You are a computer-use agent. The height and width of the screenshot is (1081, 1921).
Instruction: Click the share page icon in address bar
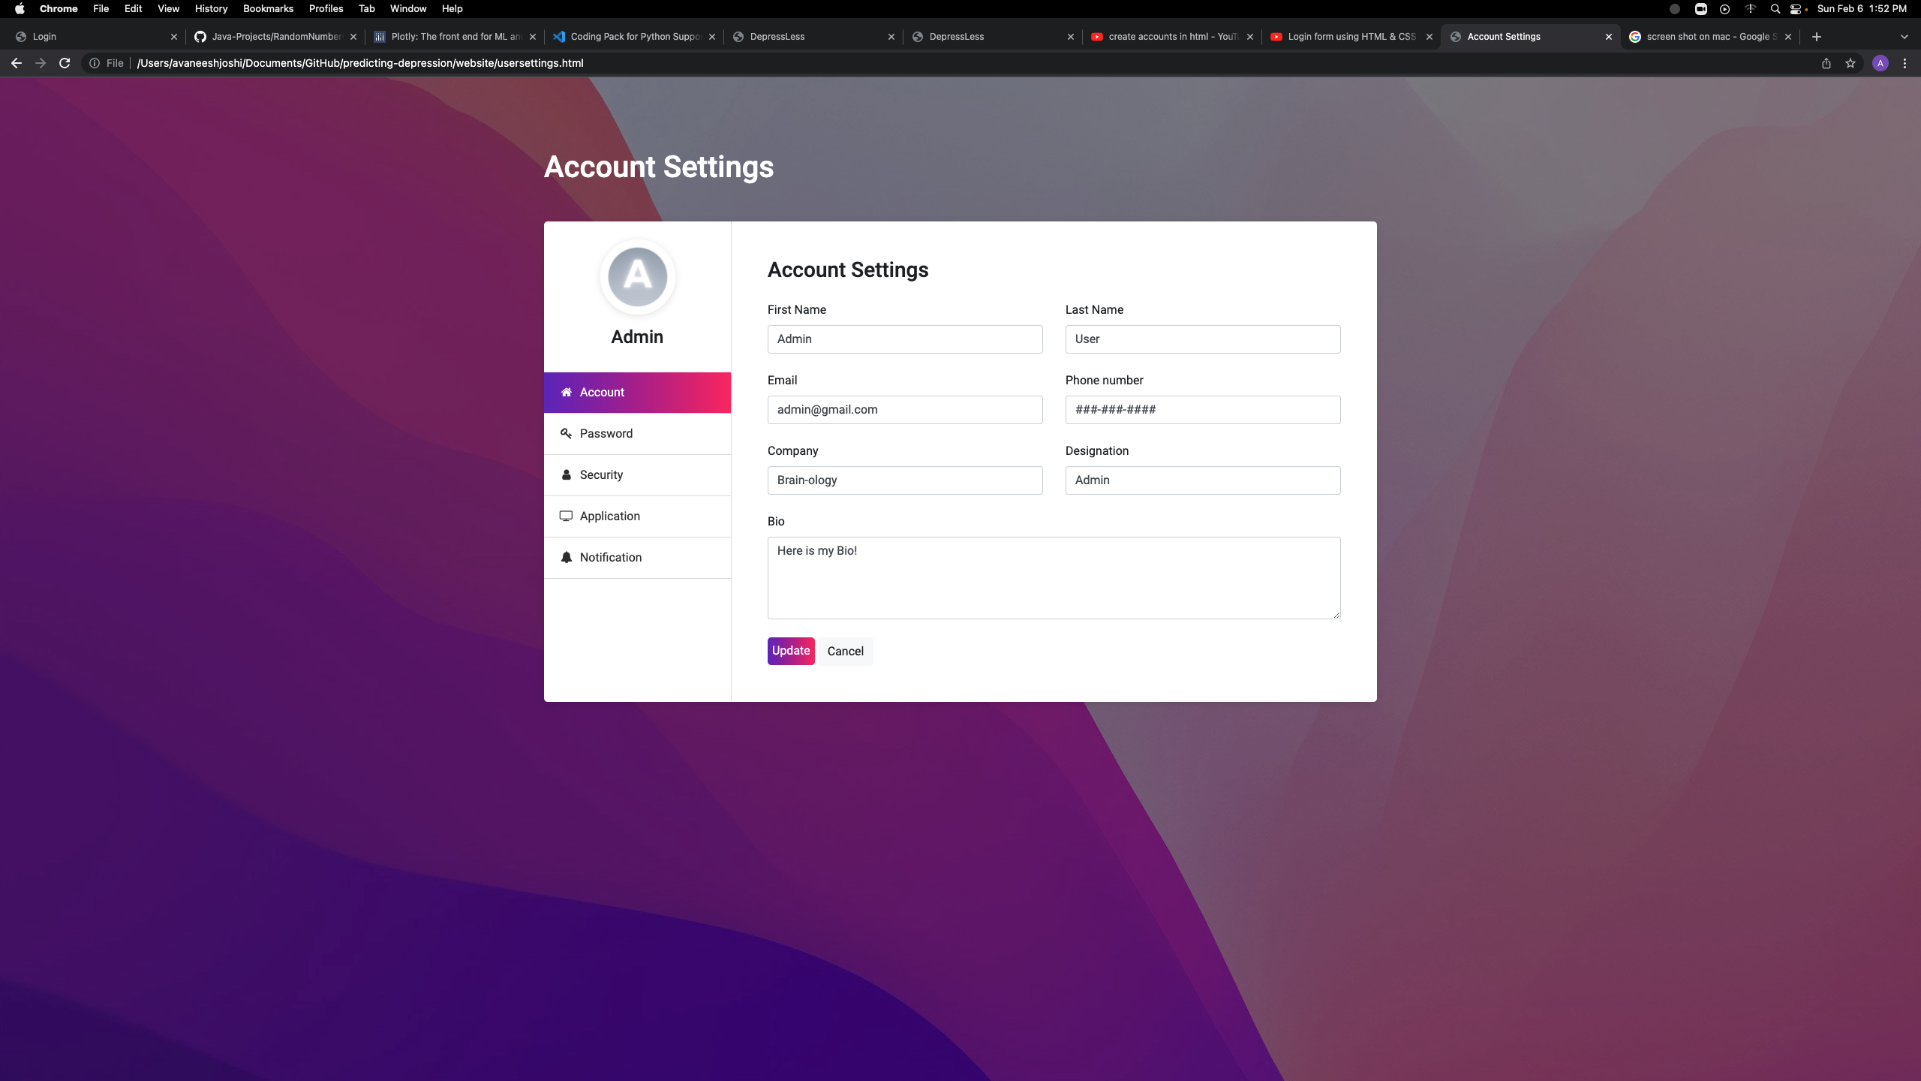[x=1826, y=63]
